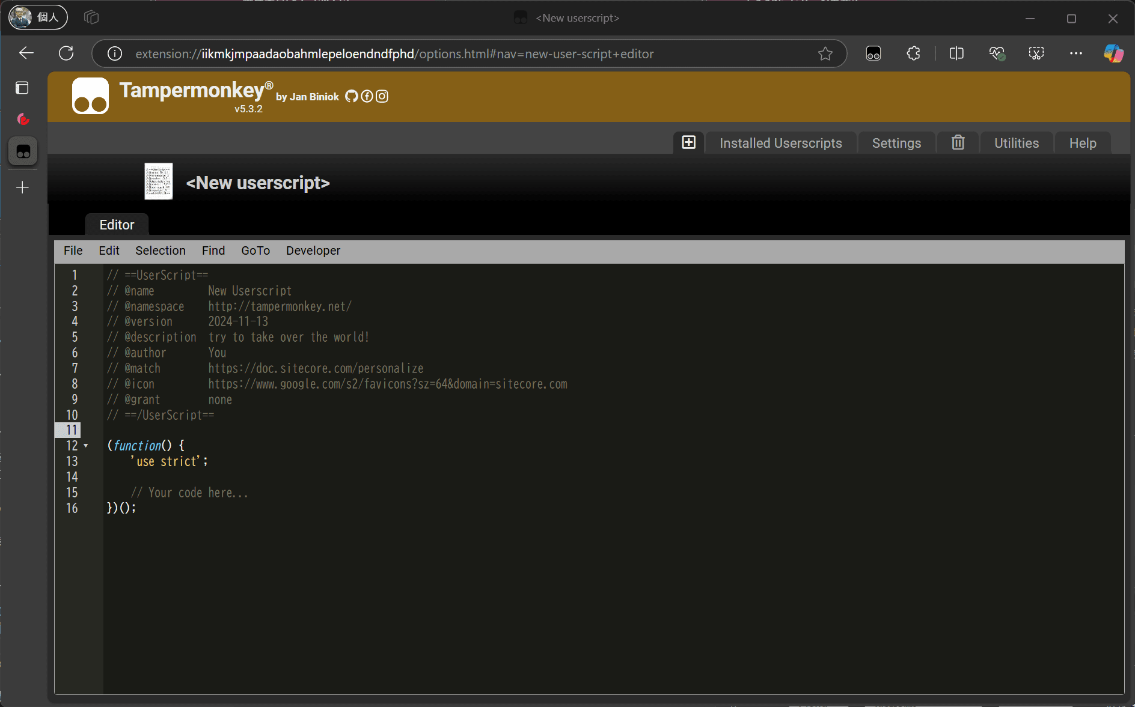Open the browser Settings and more menu

(1075, 53)
